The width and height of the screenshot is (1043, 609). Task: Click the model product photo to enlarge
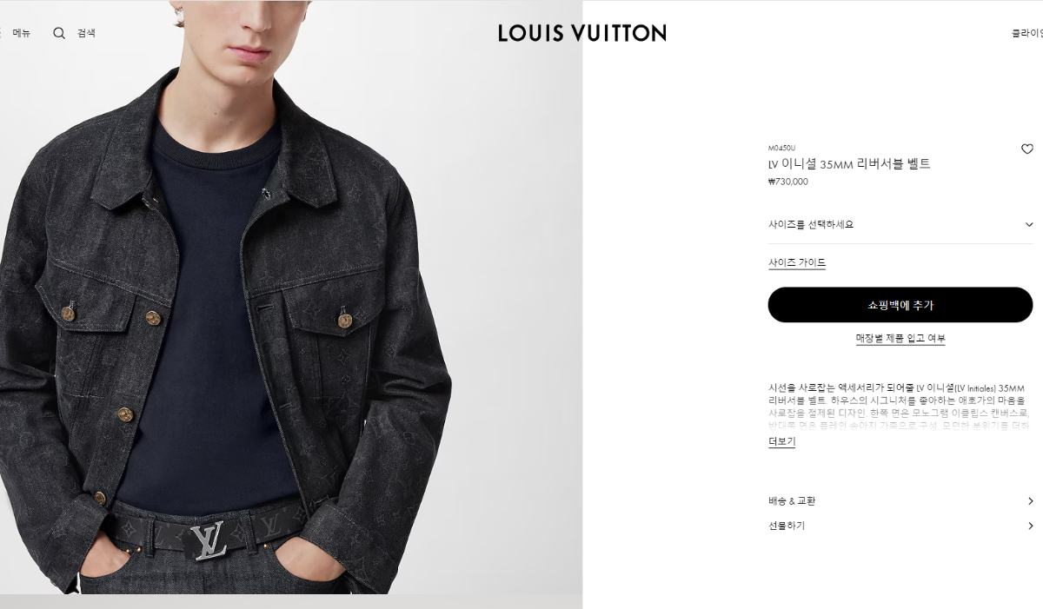coord(291,297)
